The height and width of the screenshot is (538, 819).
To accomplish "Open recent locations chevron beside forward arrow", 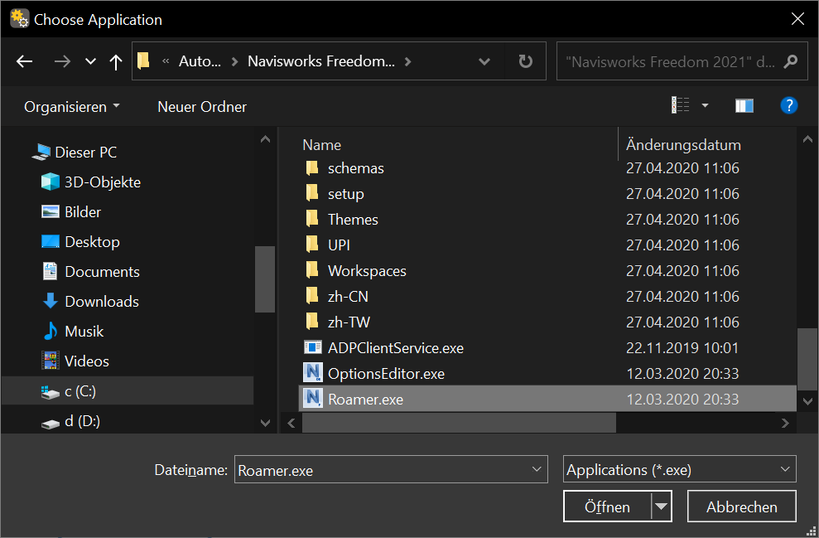I will 90,61.
